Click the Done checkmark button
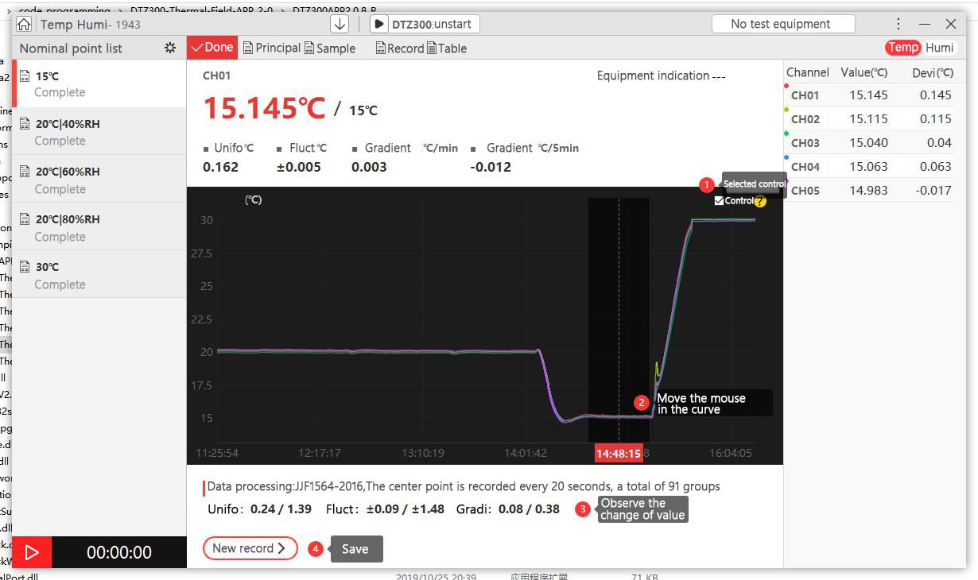Screen dimensions: 978x580 click(212, 48)
